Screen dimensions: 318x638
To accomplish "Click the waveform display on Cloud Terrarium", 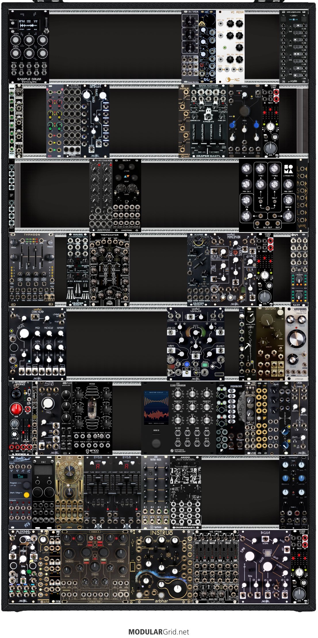I will (x=156, y=408).
